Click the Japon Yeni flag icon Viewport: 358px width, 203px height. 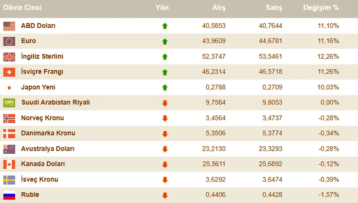(x=9, y=87)
